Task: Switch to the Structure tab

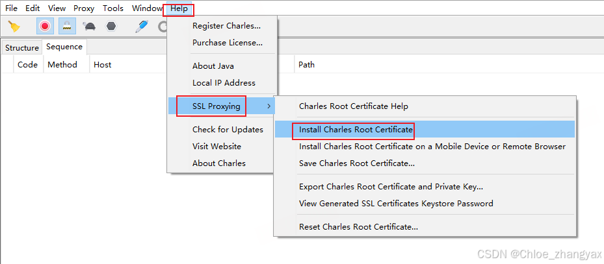Action: pos(22,47)
